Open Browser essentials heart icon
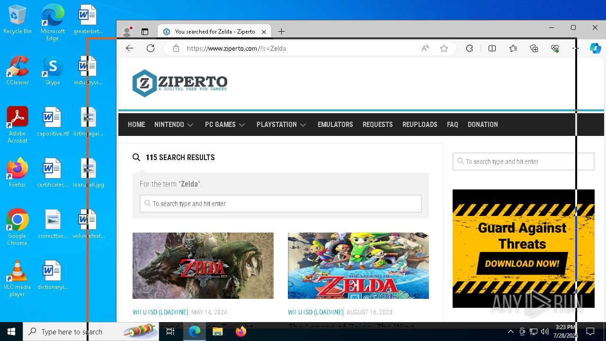Viewport: 606px width, 341px height. click(555, 48)
